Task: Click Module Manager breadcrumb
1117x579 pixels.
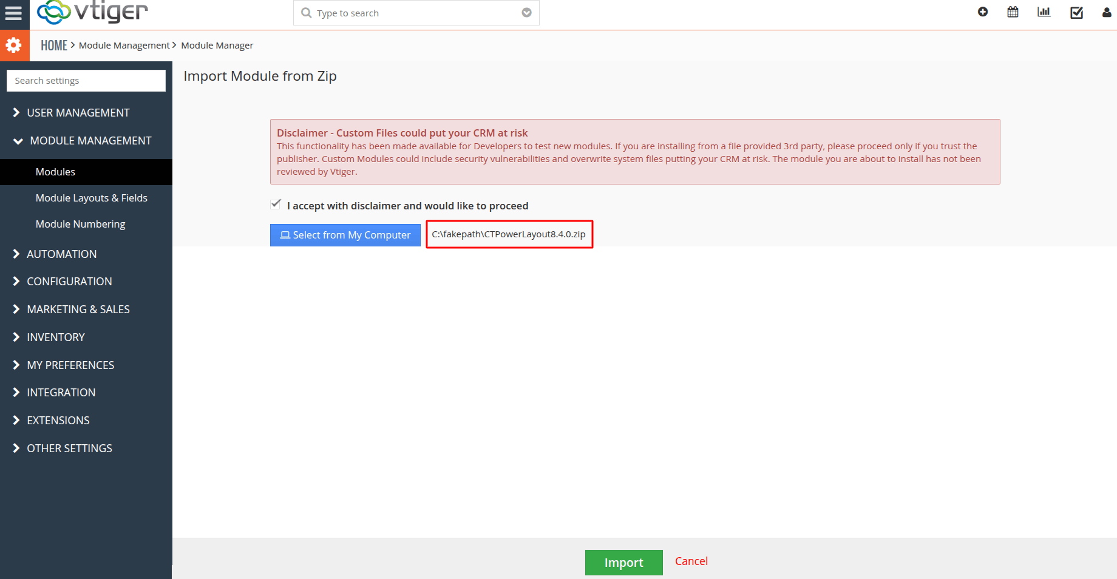Action: pos(217,46)
